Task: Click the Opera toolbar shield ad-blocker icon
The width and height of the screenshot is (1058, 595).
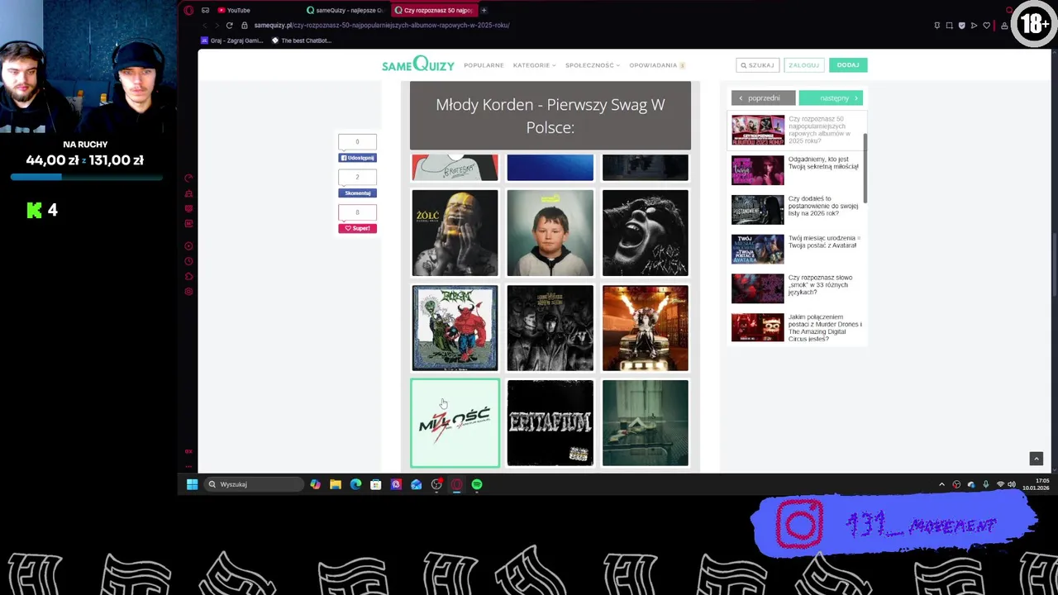Action: [961, 26]
